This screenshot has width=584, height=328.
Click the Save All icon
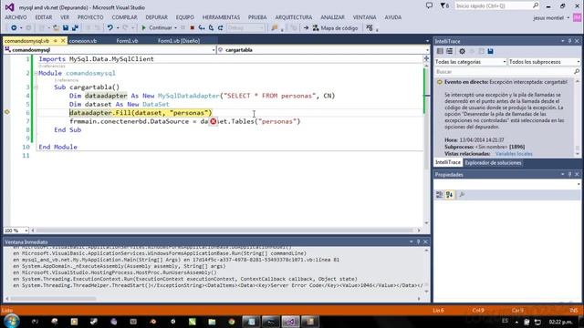tap(75, 28)
